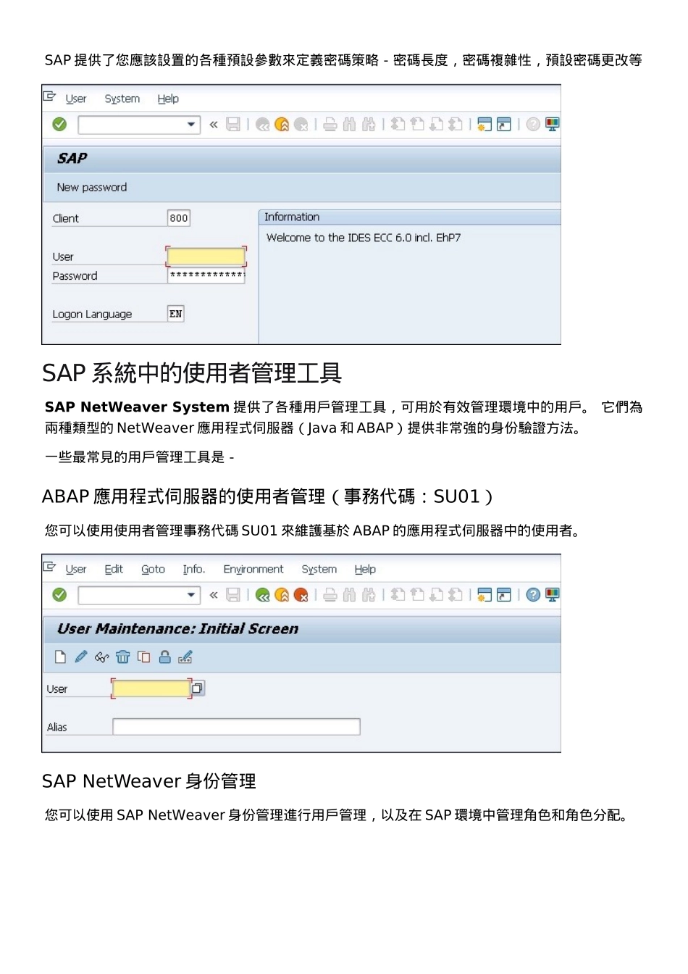Image resolution: width=688 pixels, height=974 pixels.
Task: Click the green Enter checkmark in User Maintenance
Action: 59,595
